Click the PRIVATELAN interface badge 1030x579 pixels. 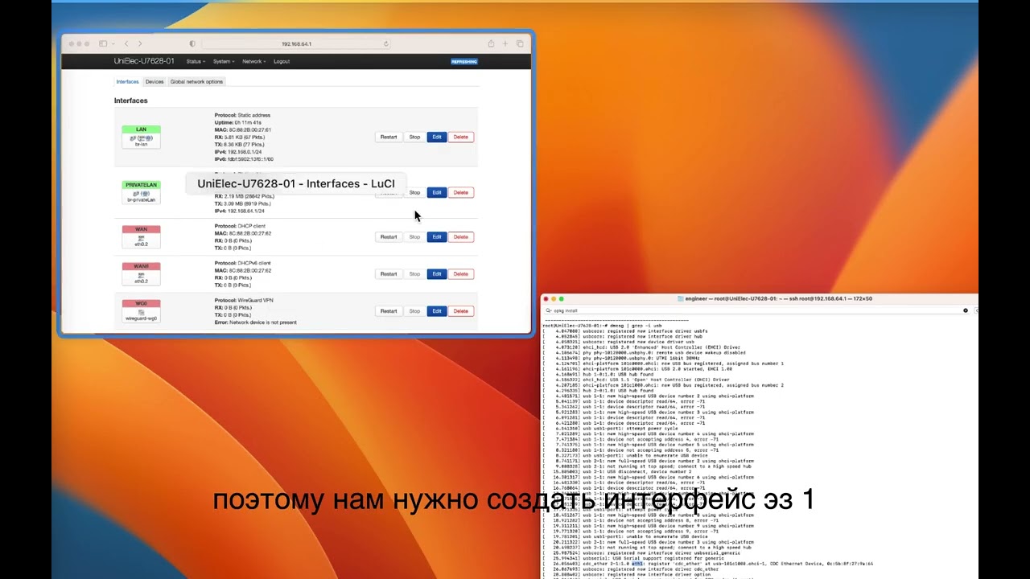[x=141, y=192]
